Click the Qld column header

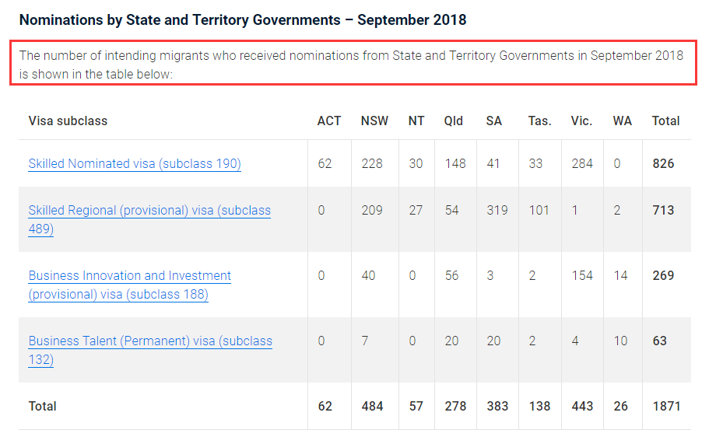[x=454, y=121]
